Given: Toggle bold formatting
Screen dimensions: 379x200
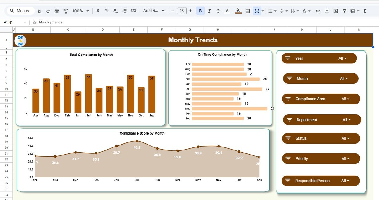Looking at the screenshot, I should pyautogui.click(x=200, y=11).
